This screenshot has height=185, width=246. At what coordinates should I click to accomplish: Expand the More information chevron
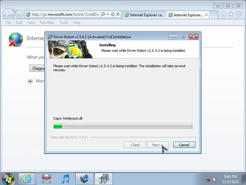(x=30, y=81)
